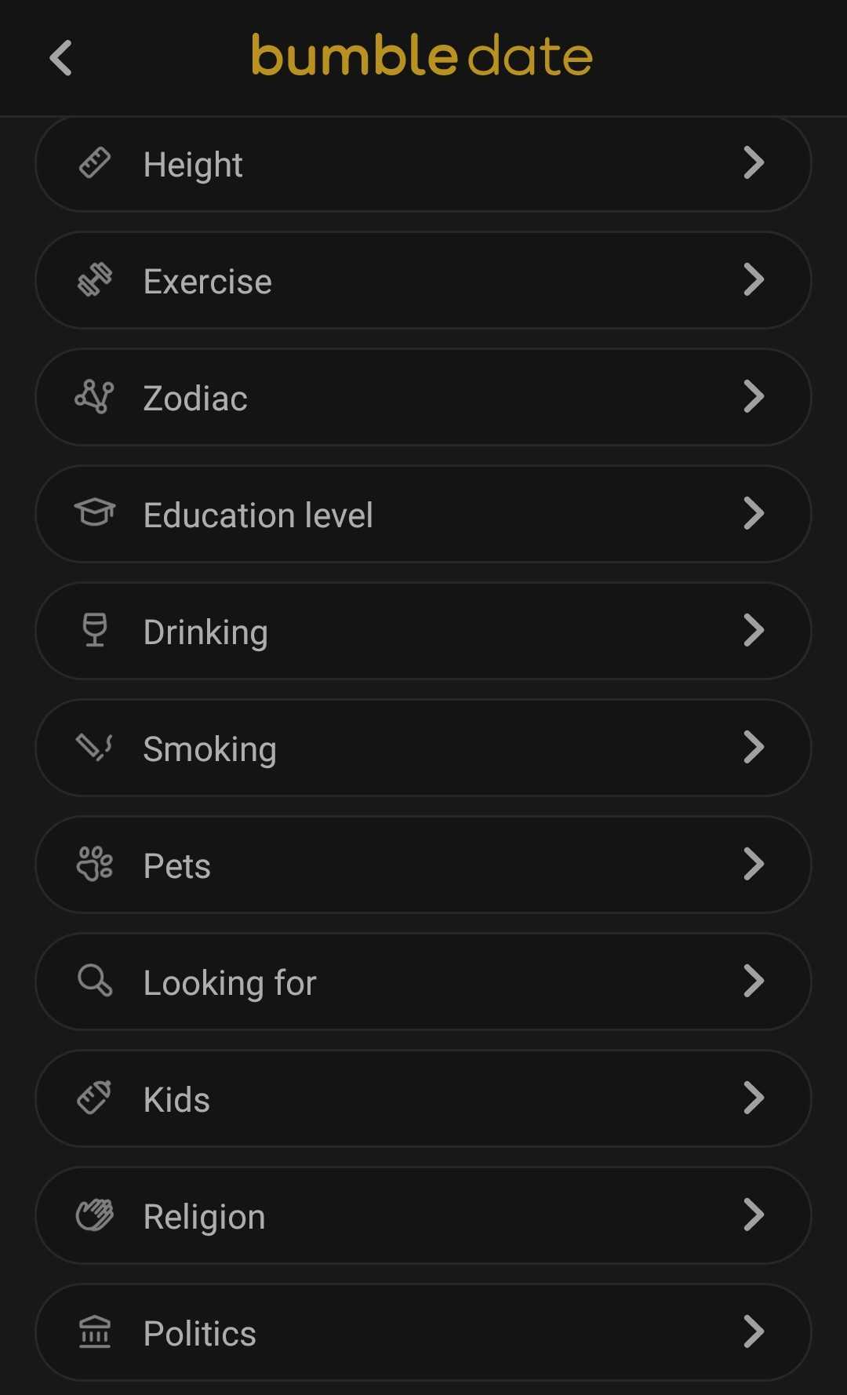Click the magnifying glass Looking for icon
This screenshot has width=847, height=1395.
pos(95,981)
